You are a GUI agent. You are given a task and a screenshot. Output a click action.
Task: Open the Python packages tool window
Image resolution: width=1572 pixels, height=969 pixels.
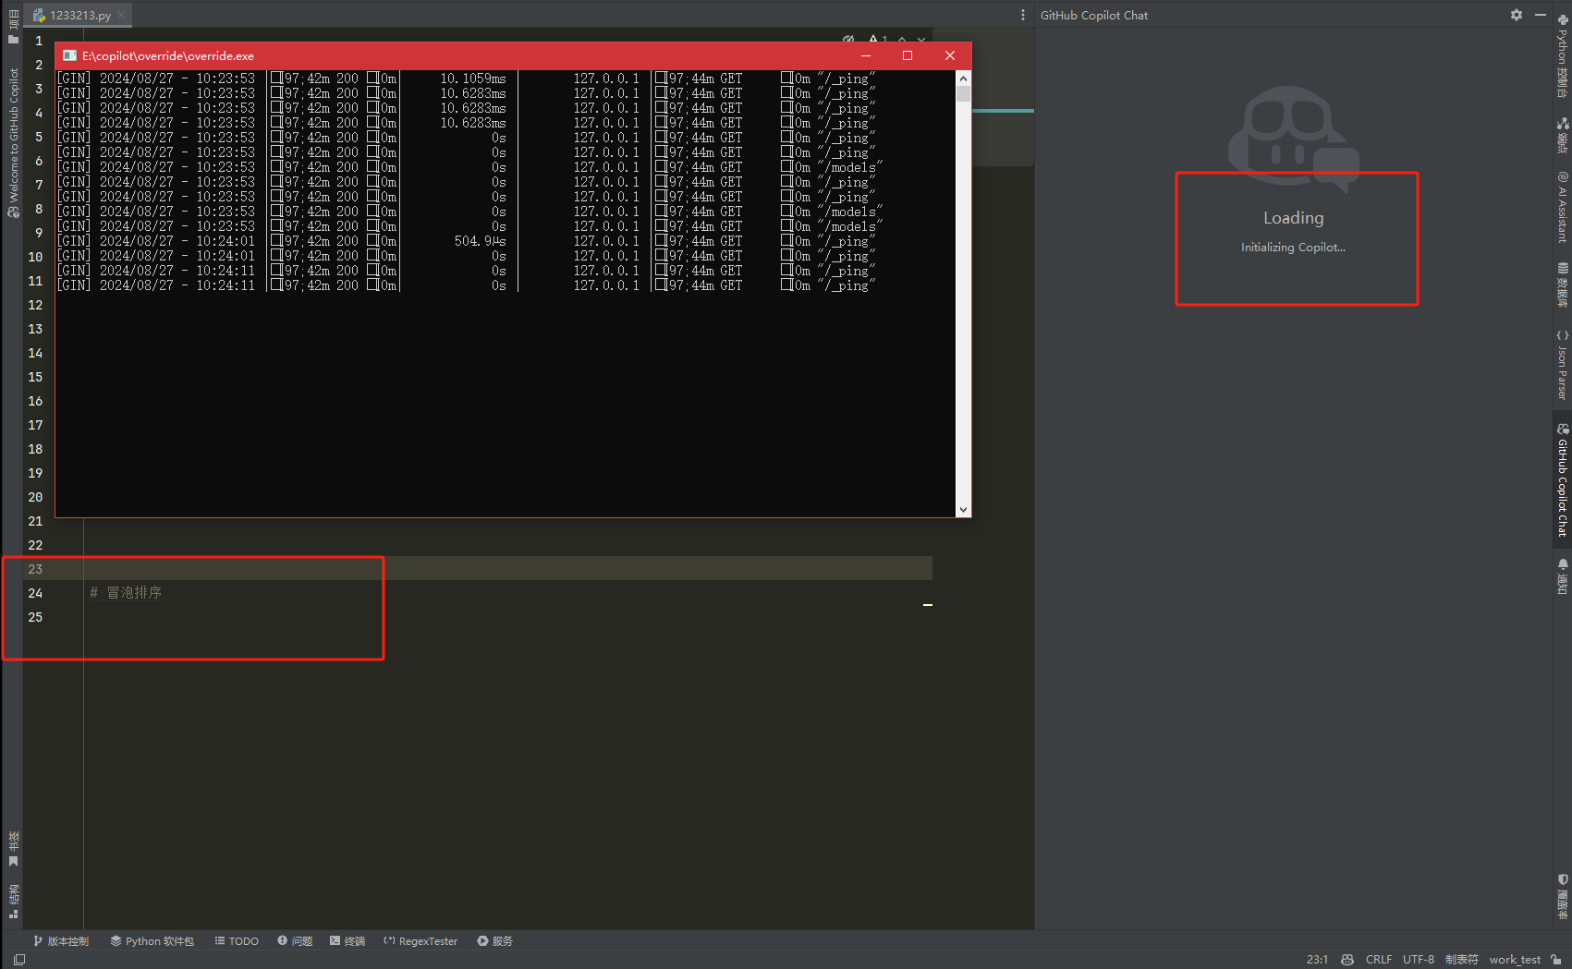click(152, 941)
